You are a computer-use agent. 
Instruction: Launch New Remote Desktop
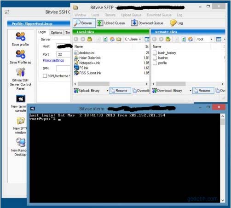pos(21,142)
